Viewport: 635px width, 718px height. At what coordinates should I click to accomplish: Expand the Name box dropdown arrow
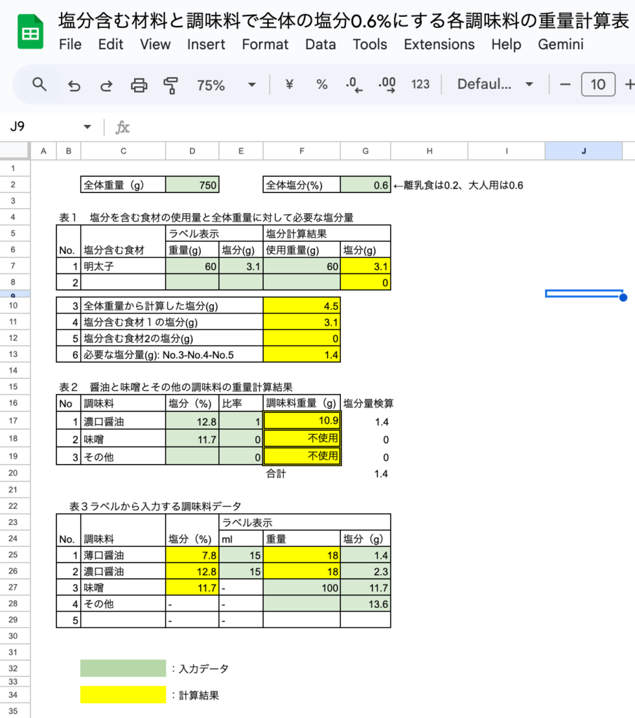[88, 127]
